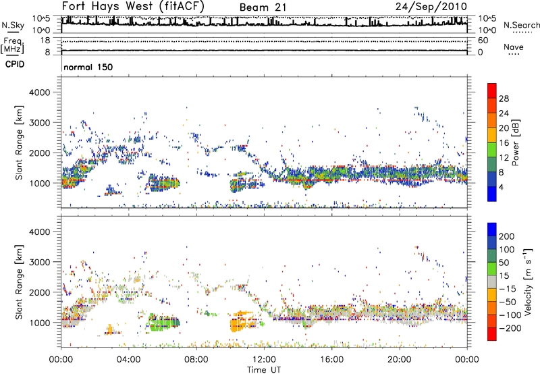Screen dimensions: 540x374
Task: Click the 'Freq. [MHz]' axis label
Action: tap(12, 45)
